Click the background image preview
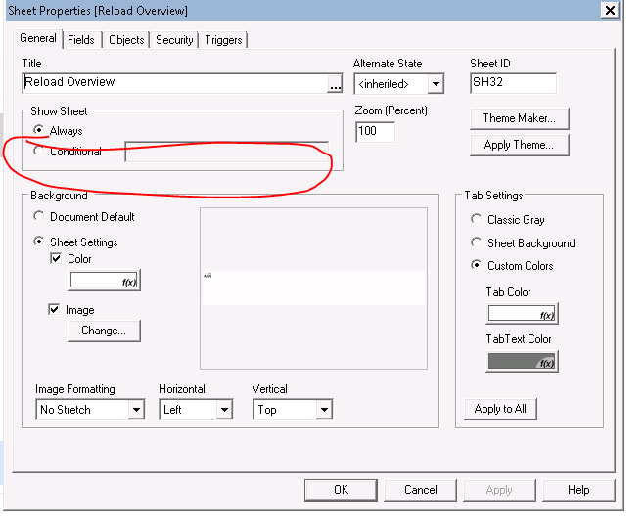 [x=313, y=288]
